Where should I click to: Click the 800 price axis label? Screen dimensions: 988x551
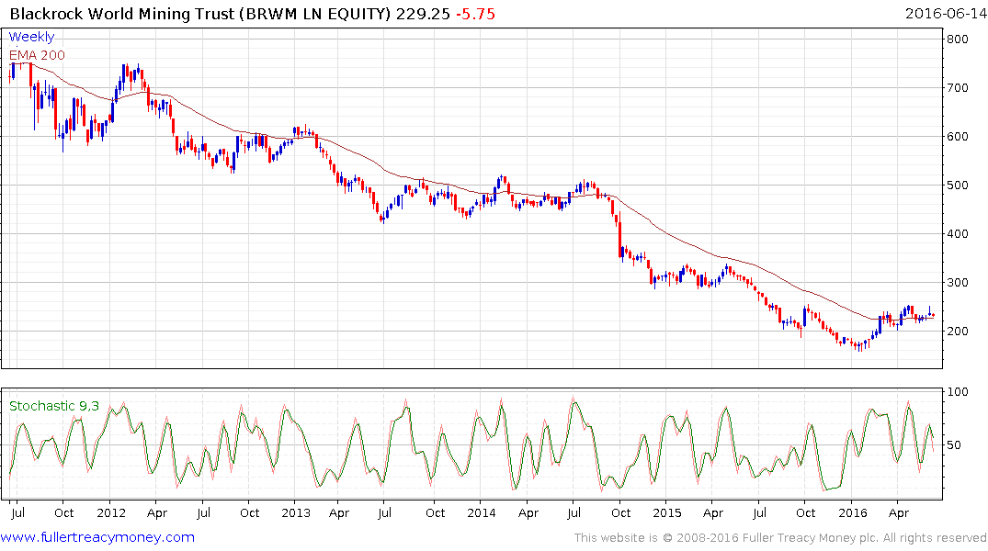[958, 39]
